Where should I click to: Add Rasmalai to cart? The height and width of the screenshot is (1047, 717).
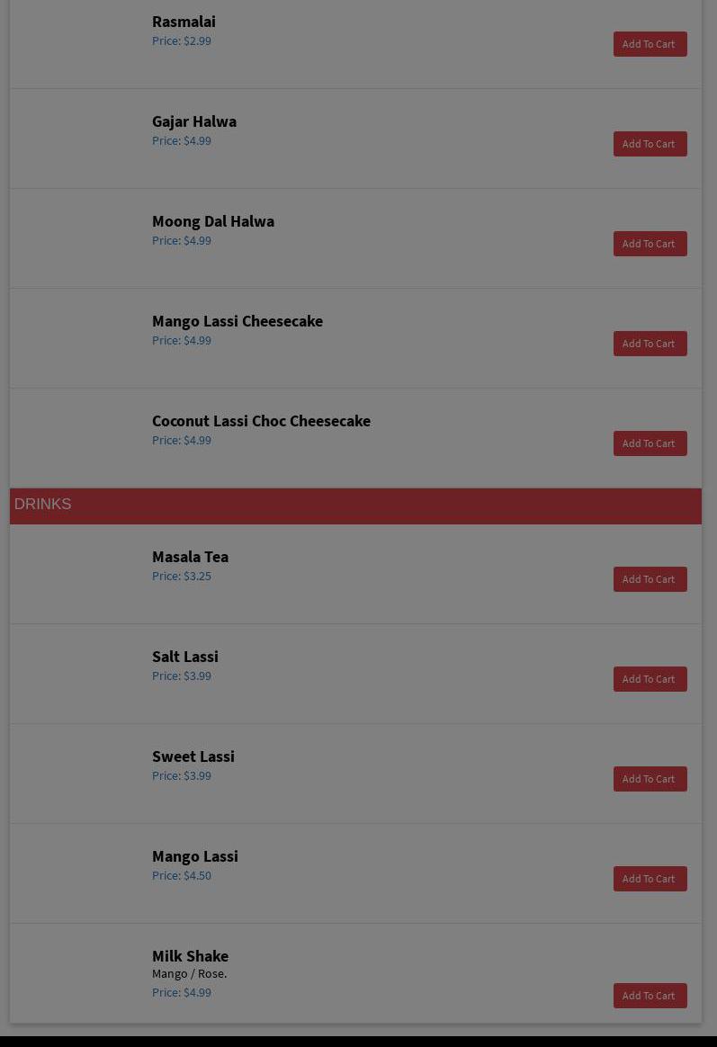[650, 44]
